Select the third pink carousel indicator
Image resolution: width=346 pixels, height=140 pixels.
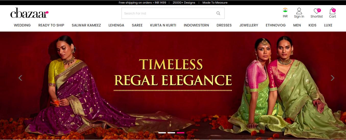181,133
